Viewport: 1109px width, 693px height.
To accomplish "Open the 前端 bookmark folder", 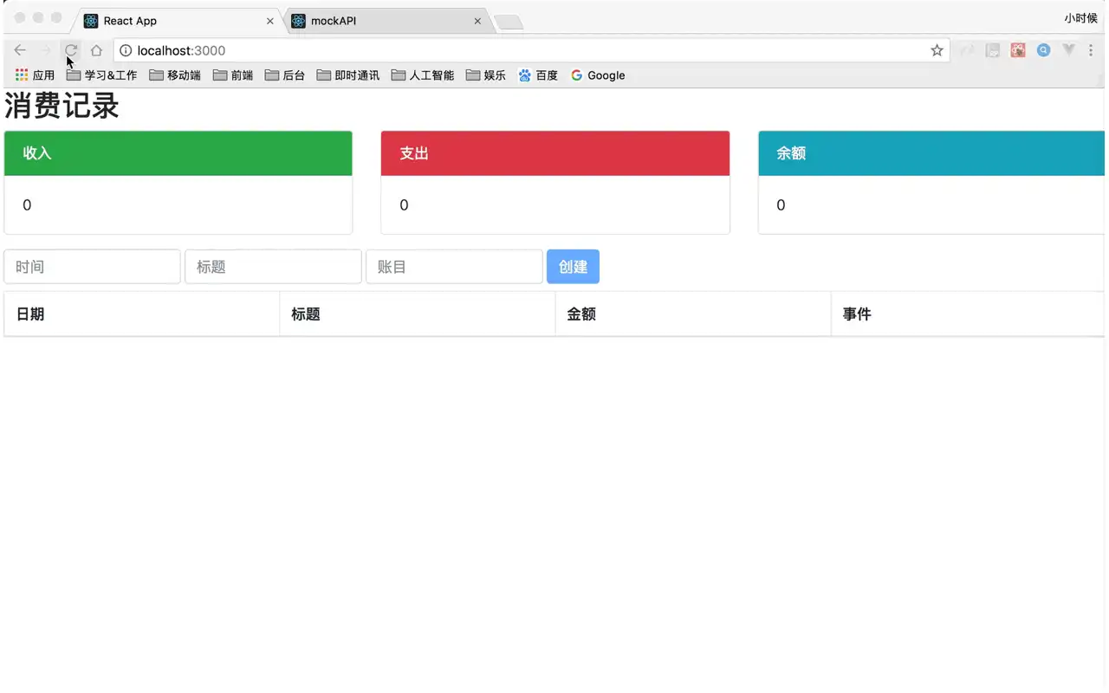I will pos(233,75).
